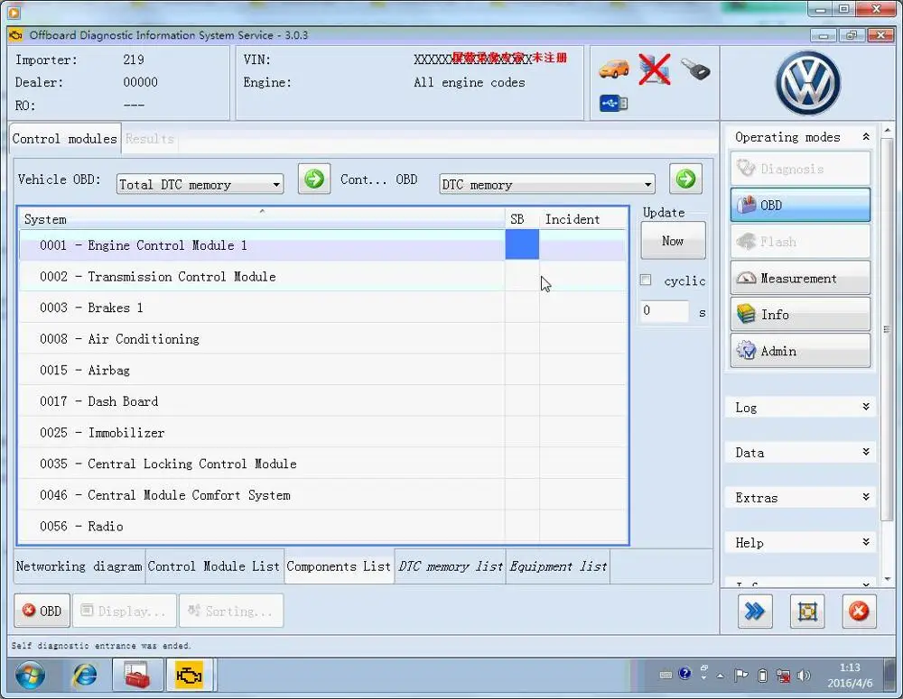903x699 pixels.
Task: Click the car key icon
Action: click(x=695, y=69)
